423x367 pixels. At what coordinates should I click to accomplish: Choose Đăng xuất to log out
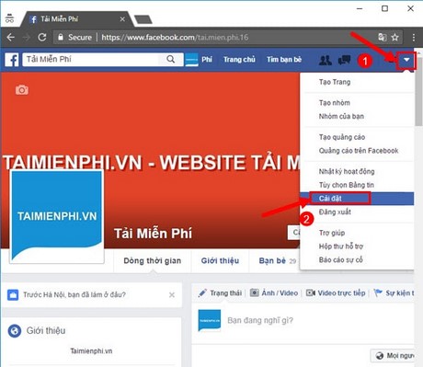[335, 212]
